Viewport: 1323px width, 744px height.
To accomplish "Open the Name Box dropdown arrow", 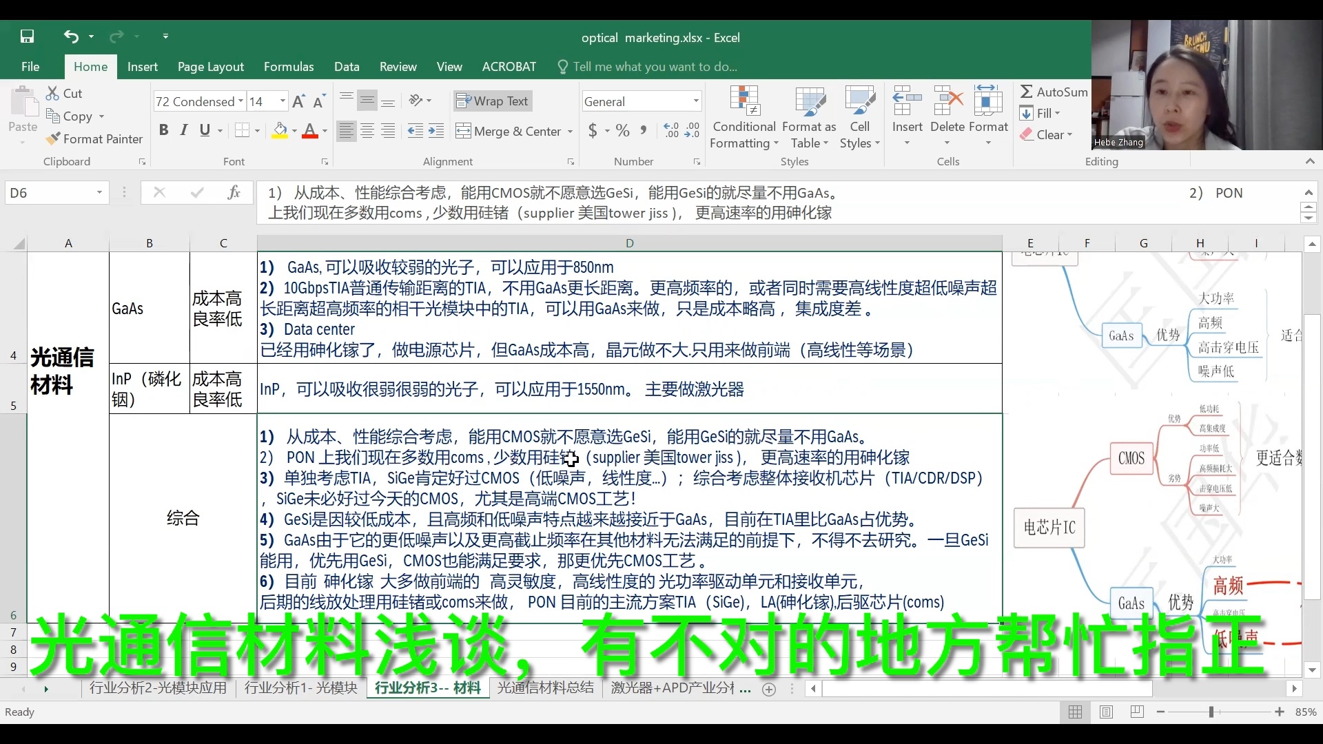I will [x=99, y=193].
